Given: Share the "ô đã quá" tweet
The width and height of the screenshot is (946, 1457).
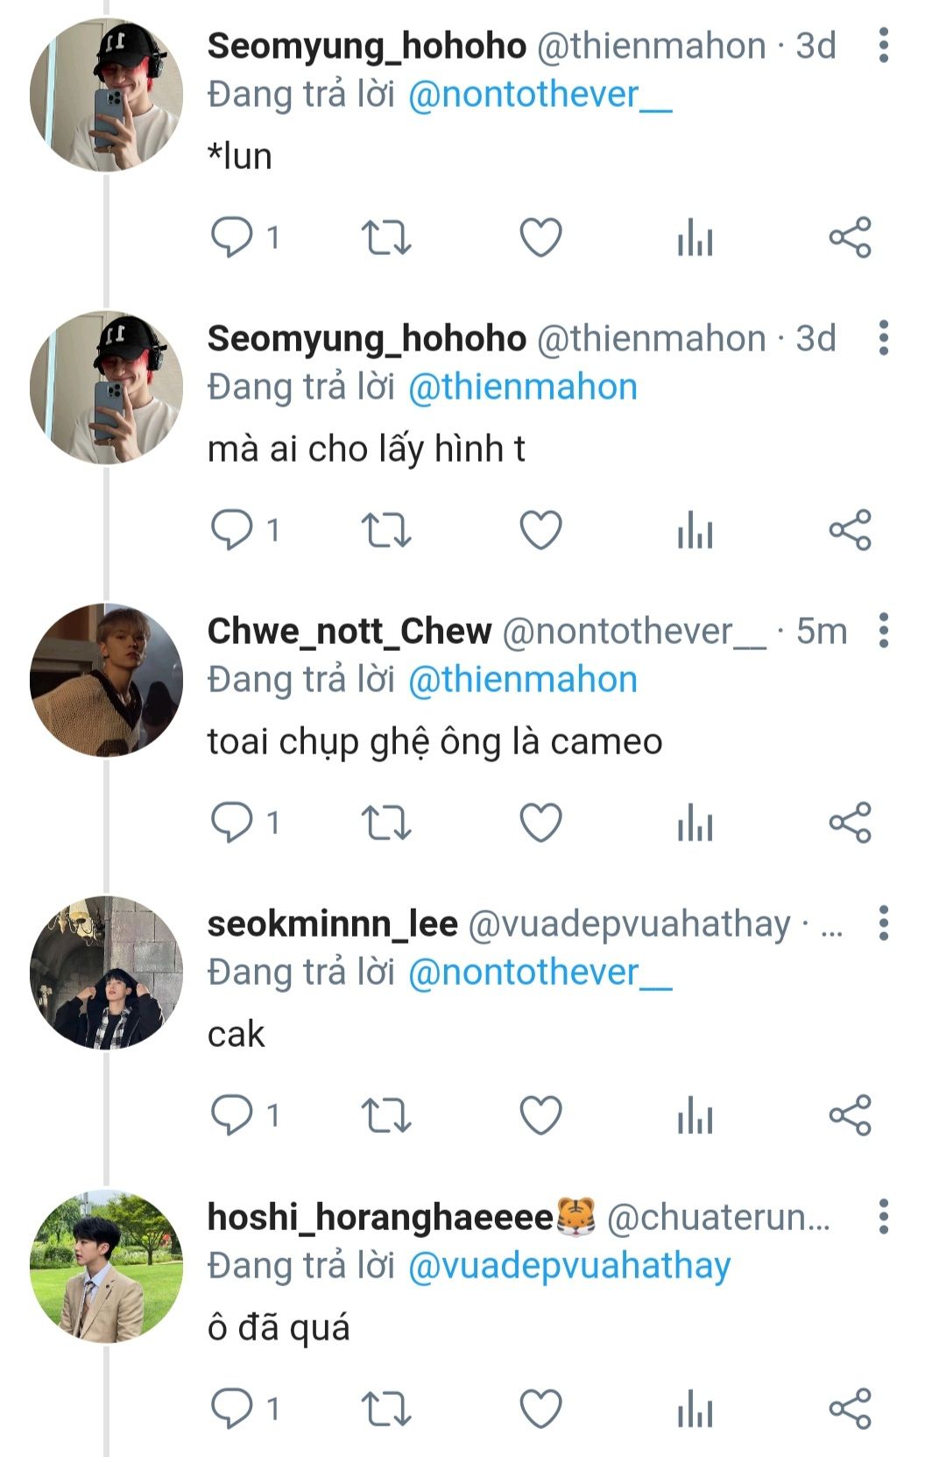Looking at the screenshot, I should coord(850,1408).
